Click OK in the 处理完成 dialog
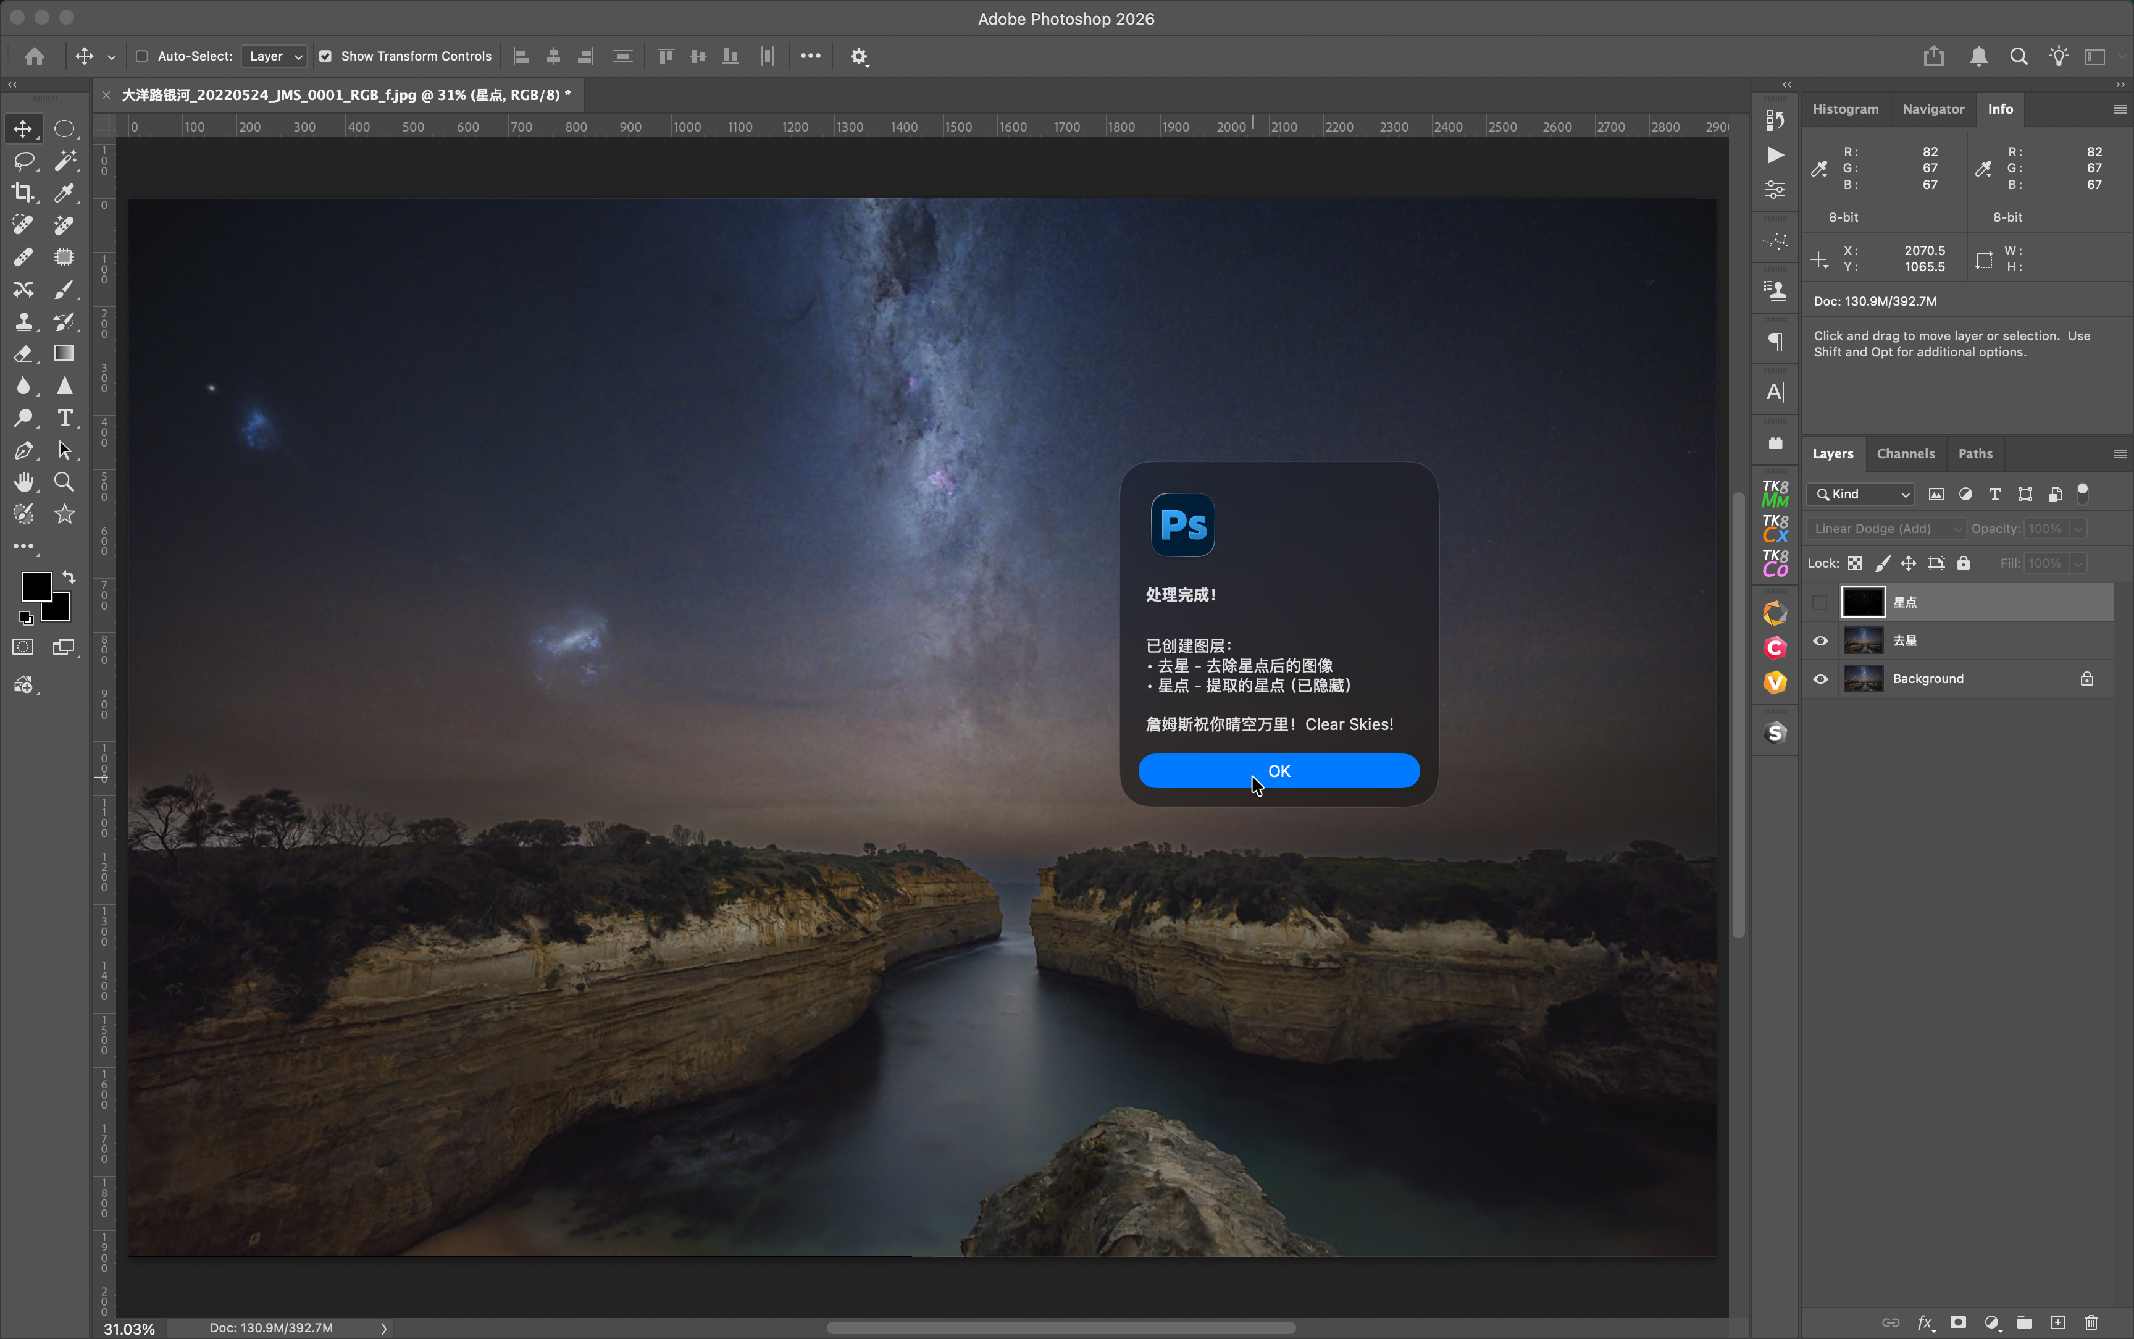Screen dimensions: 2134x1339 (x=1278, y=770)
